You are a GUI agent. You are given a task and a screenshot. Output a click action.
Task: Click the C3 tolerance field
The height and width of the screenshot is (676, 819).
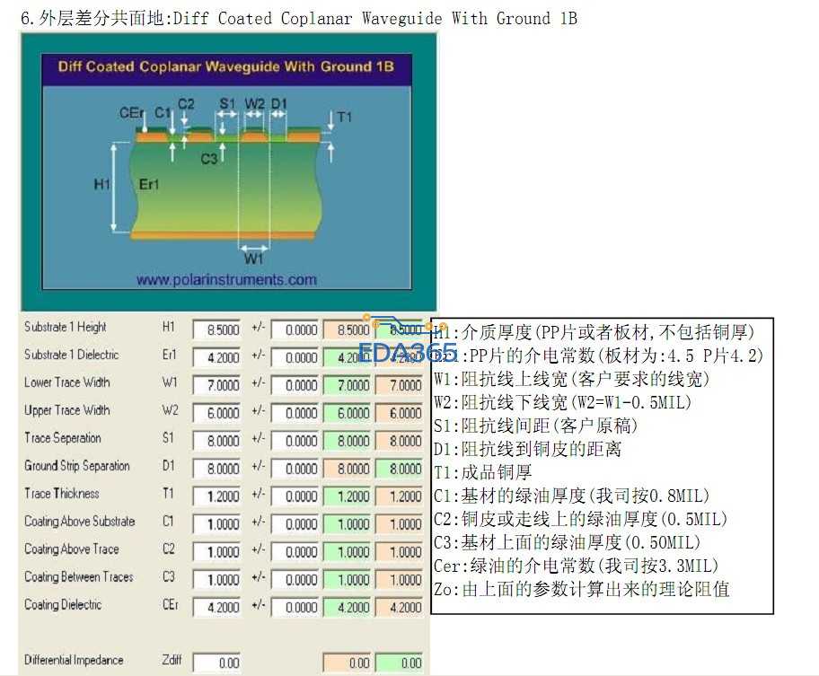click(x=295, y=579)
